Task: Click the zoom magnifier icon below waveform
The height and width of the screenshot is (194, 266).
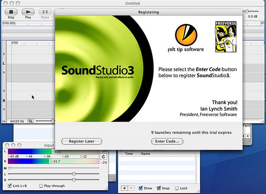Action: pos(31,121)
